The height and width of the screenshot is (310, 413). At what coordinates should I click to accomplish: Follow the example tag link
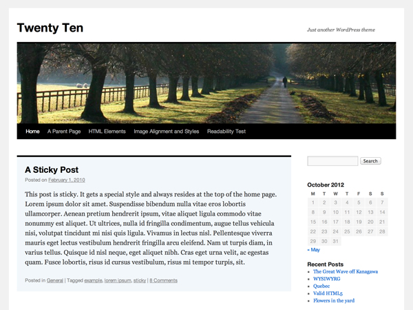click(94, 280)
